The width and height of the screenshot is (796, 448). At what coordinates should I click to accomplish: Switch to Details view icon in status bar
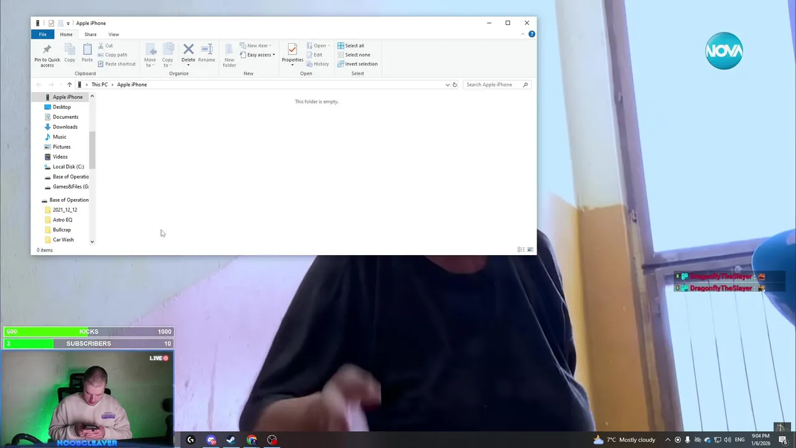[521, 250]
